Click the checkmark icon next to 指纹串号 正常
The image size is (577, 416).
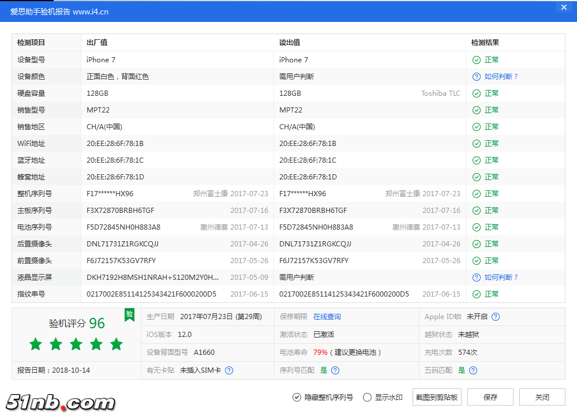(476, 294)
